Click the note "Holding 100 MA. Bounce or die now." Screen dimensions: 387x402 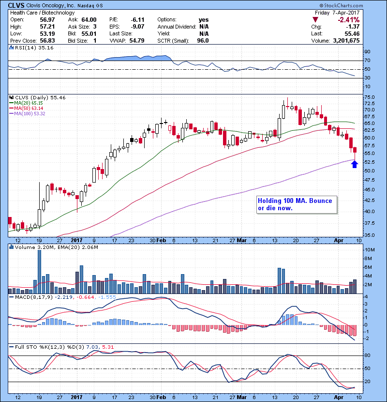[x=297, y=204]
